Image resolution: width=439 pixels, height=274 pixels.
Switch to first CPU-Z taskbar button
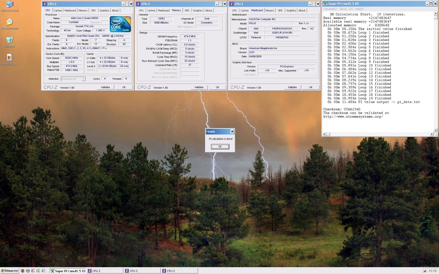(x=105, y=271)
